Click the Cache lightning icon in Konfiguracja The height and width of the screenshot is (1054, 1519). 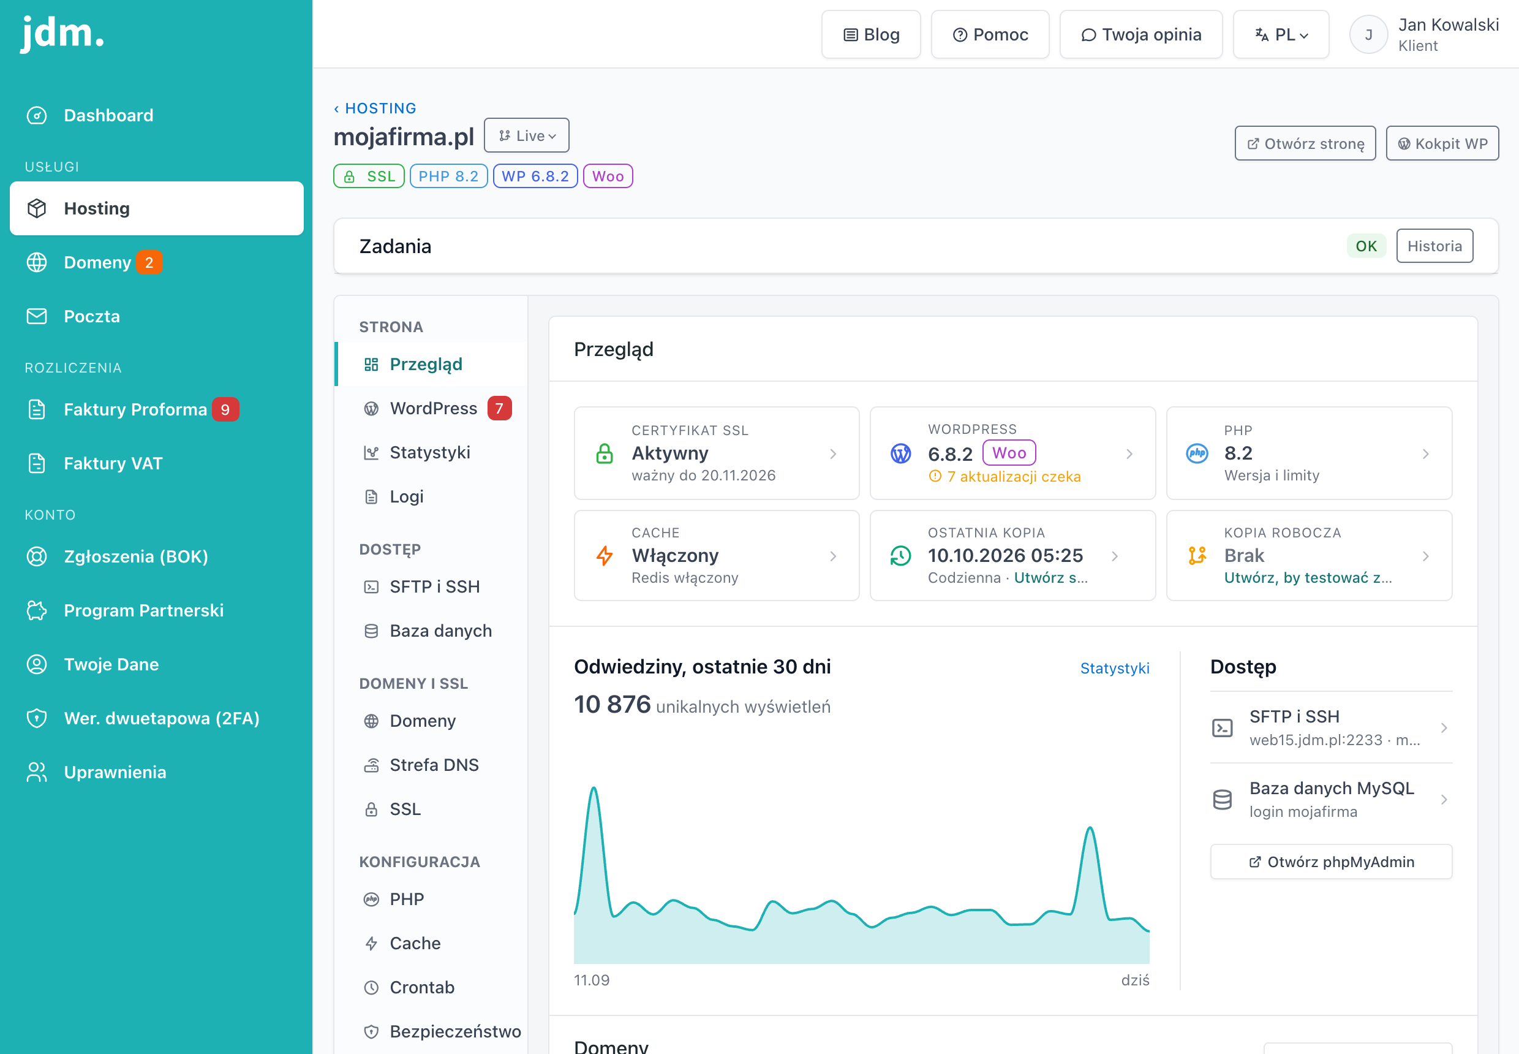coord(372,944)
